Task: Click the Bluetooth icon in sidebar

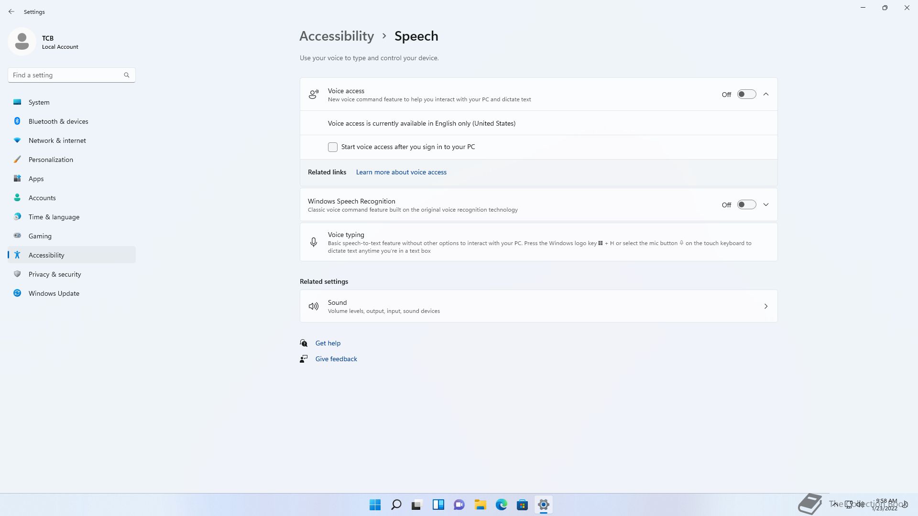Action: click(17, 121)
